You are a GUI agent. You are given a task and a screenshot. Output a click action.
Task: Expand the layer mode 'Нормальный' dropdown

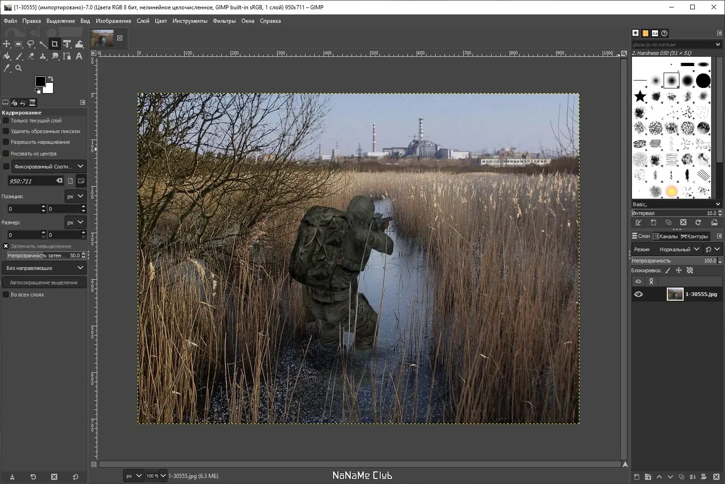pos(679,249)
